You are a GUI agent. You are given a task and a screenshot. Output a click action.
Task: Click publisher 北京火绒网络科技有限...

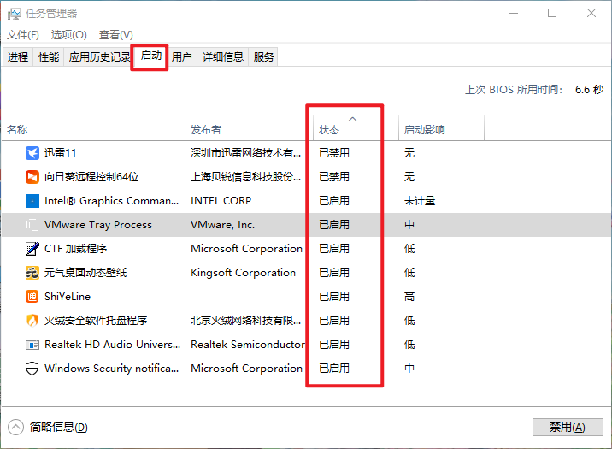(246, 321)
